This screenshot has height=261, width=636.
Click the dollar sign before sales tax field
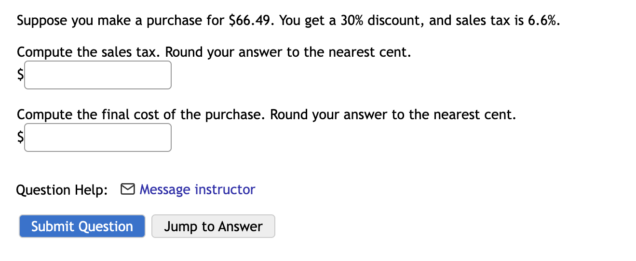[x=20, y=75]
